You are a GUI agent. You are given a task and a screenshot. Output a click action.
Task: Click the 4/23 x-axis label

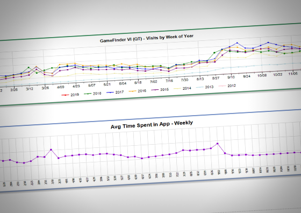tap(76, 86)
